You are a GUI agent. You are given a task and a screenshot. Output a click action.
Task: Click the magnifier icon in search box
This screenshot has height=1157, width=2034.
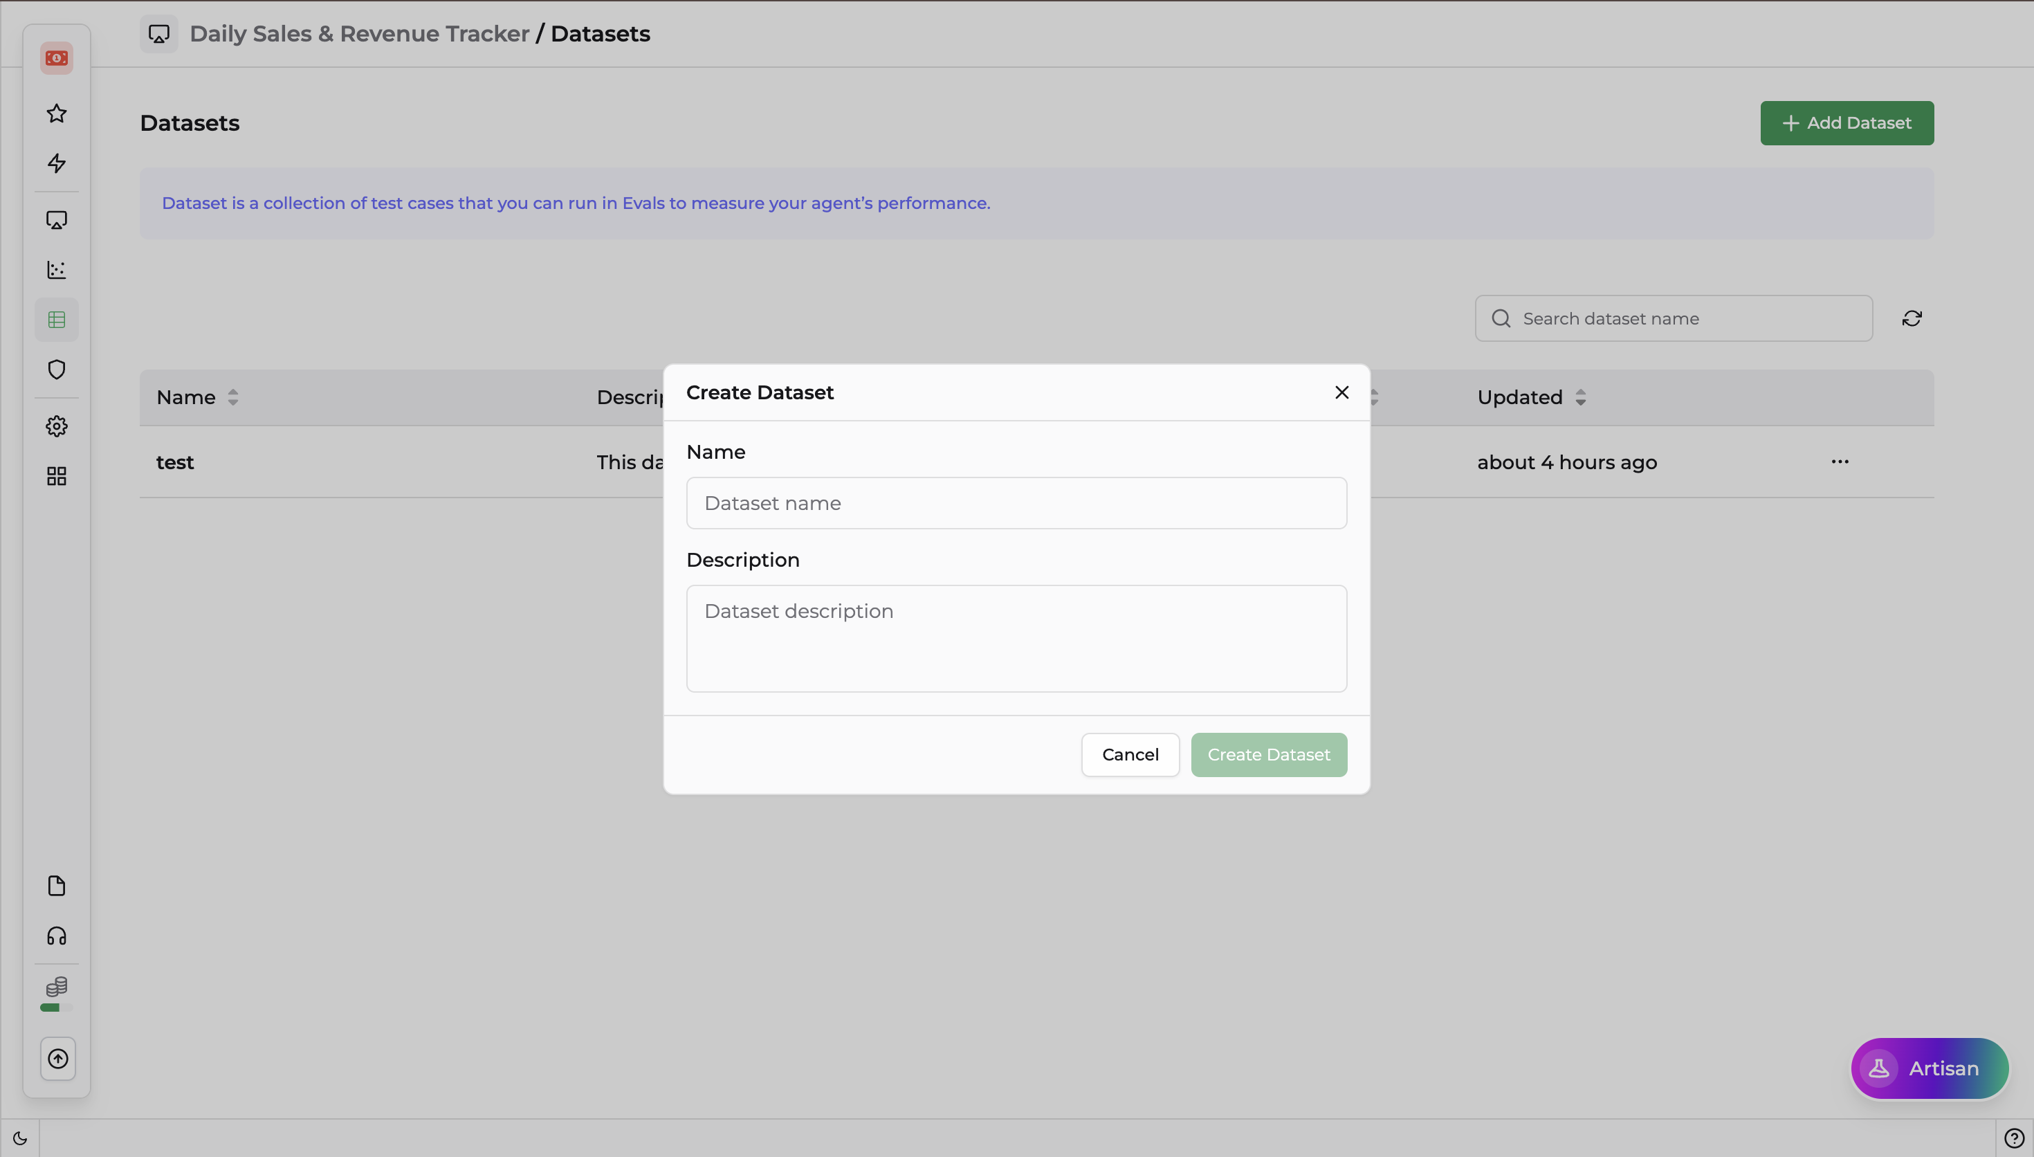coord(1501,318)
